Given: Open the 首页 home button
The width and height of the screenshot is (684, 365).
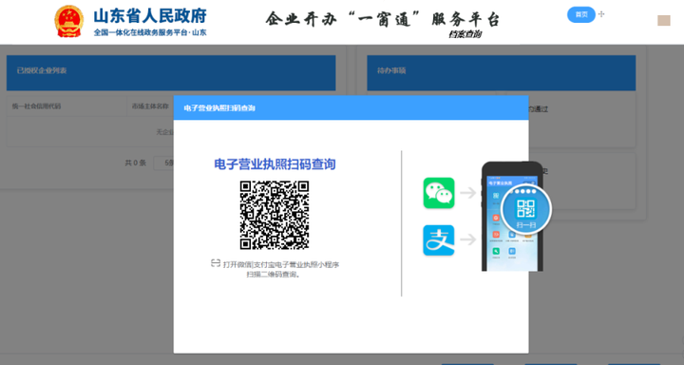Looking at the screenshot, I should click(x=581, y=14).
